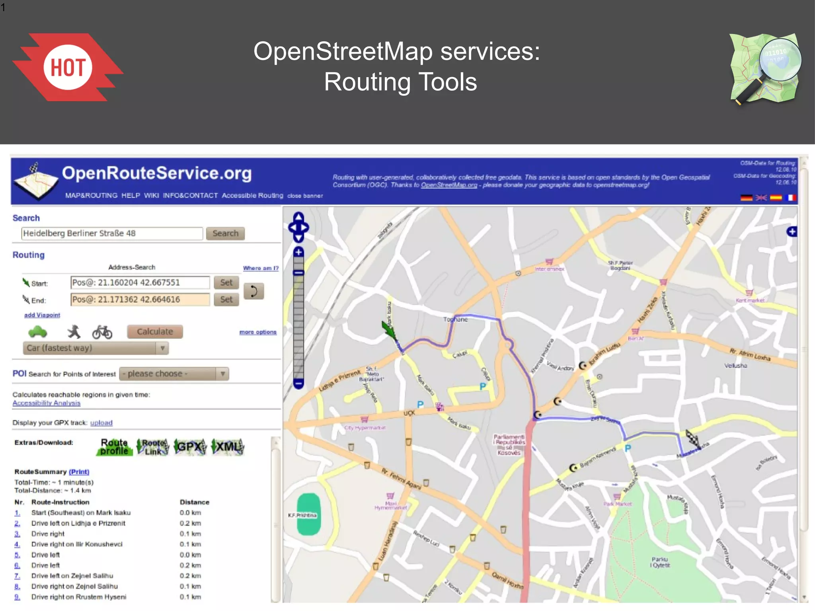Select the bicycle routing mode icon
The image size is (815, 611).
click(102, 332)
